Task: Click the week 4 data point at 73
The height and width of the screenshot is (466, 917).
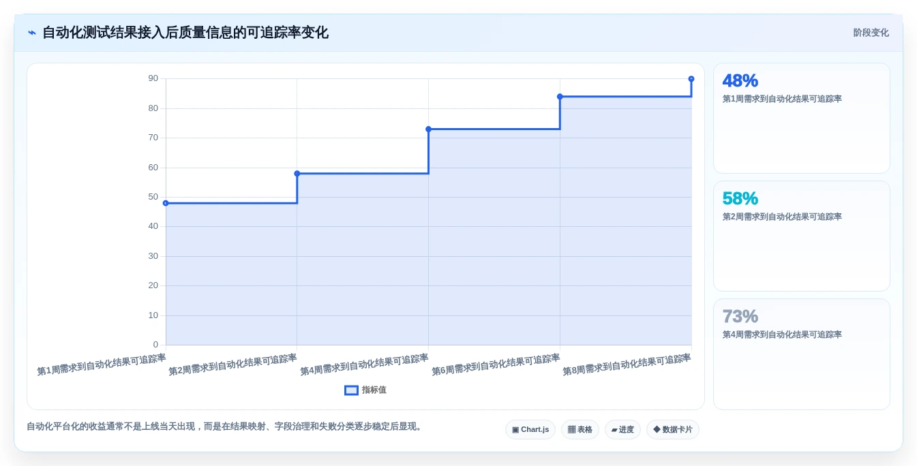Action: [429, 129]
